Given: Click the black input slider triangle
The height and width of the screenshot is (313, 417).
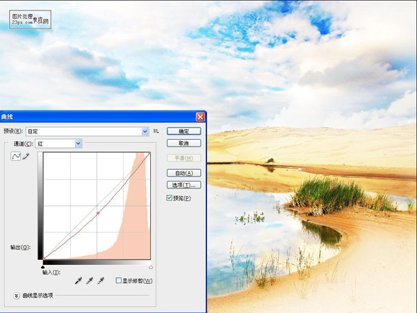Looking at the screenshot, I should coord(43,266).
